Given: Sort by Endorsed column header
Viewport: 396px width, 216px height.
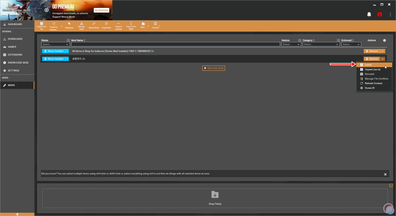Looking at the screenshot, I should 347,40.
